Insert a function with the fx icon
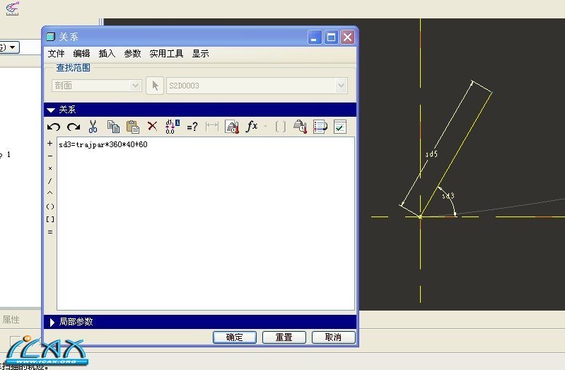Image resolution: width=565 pixels, height=370 pixels. click(x=251, y=127)
